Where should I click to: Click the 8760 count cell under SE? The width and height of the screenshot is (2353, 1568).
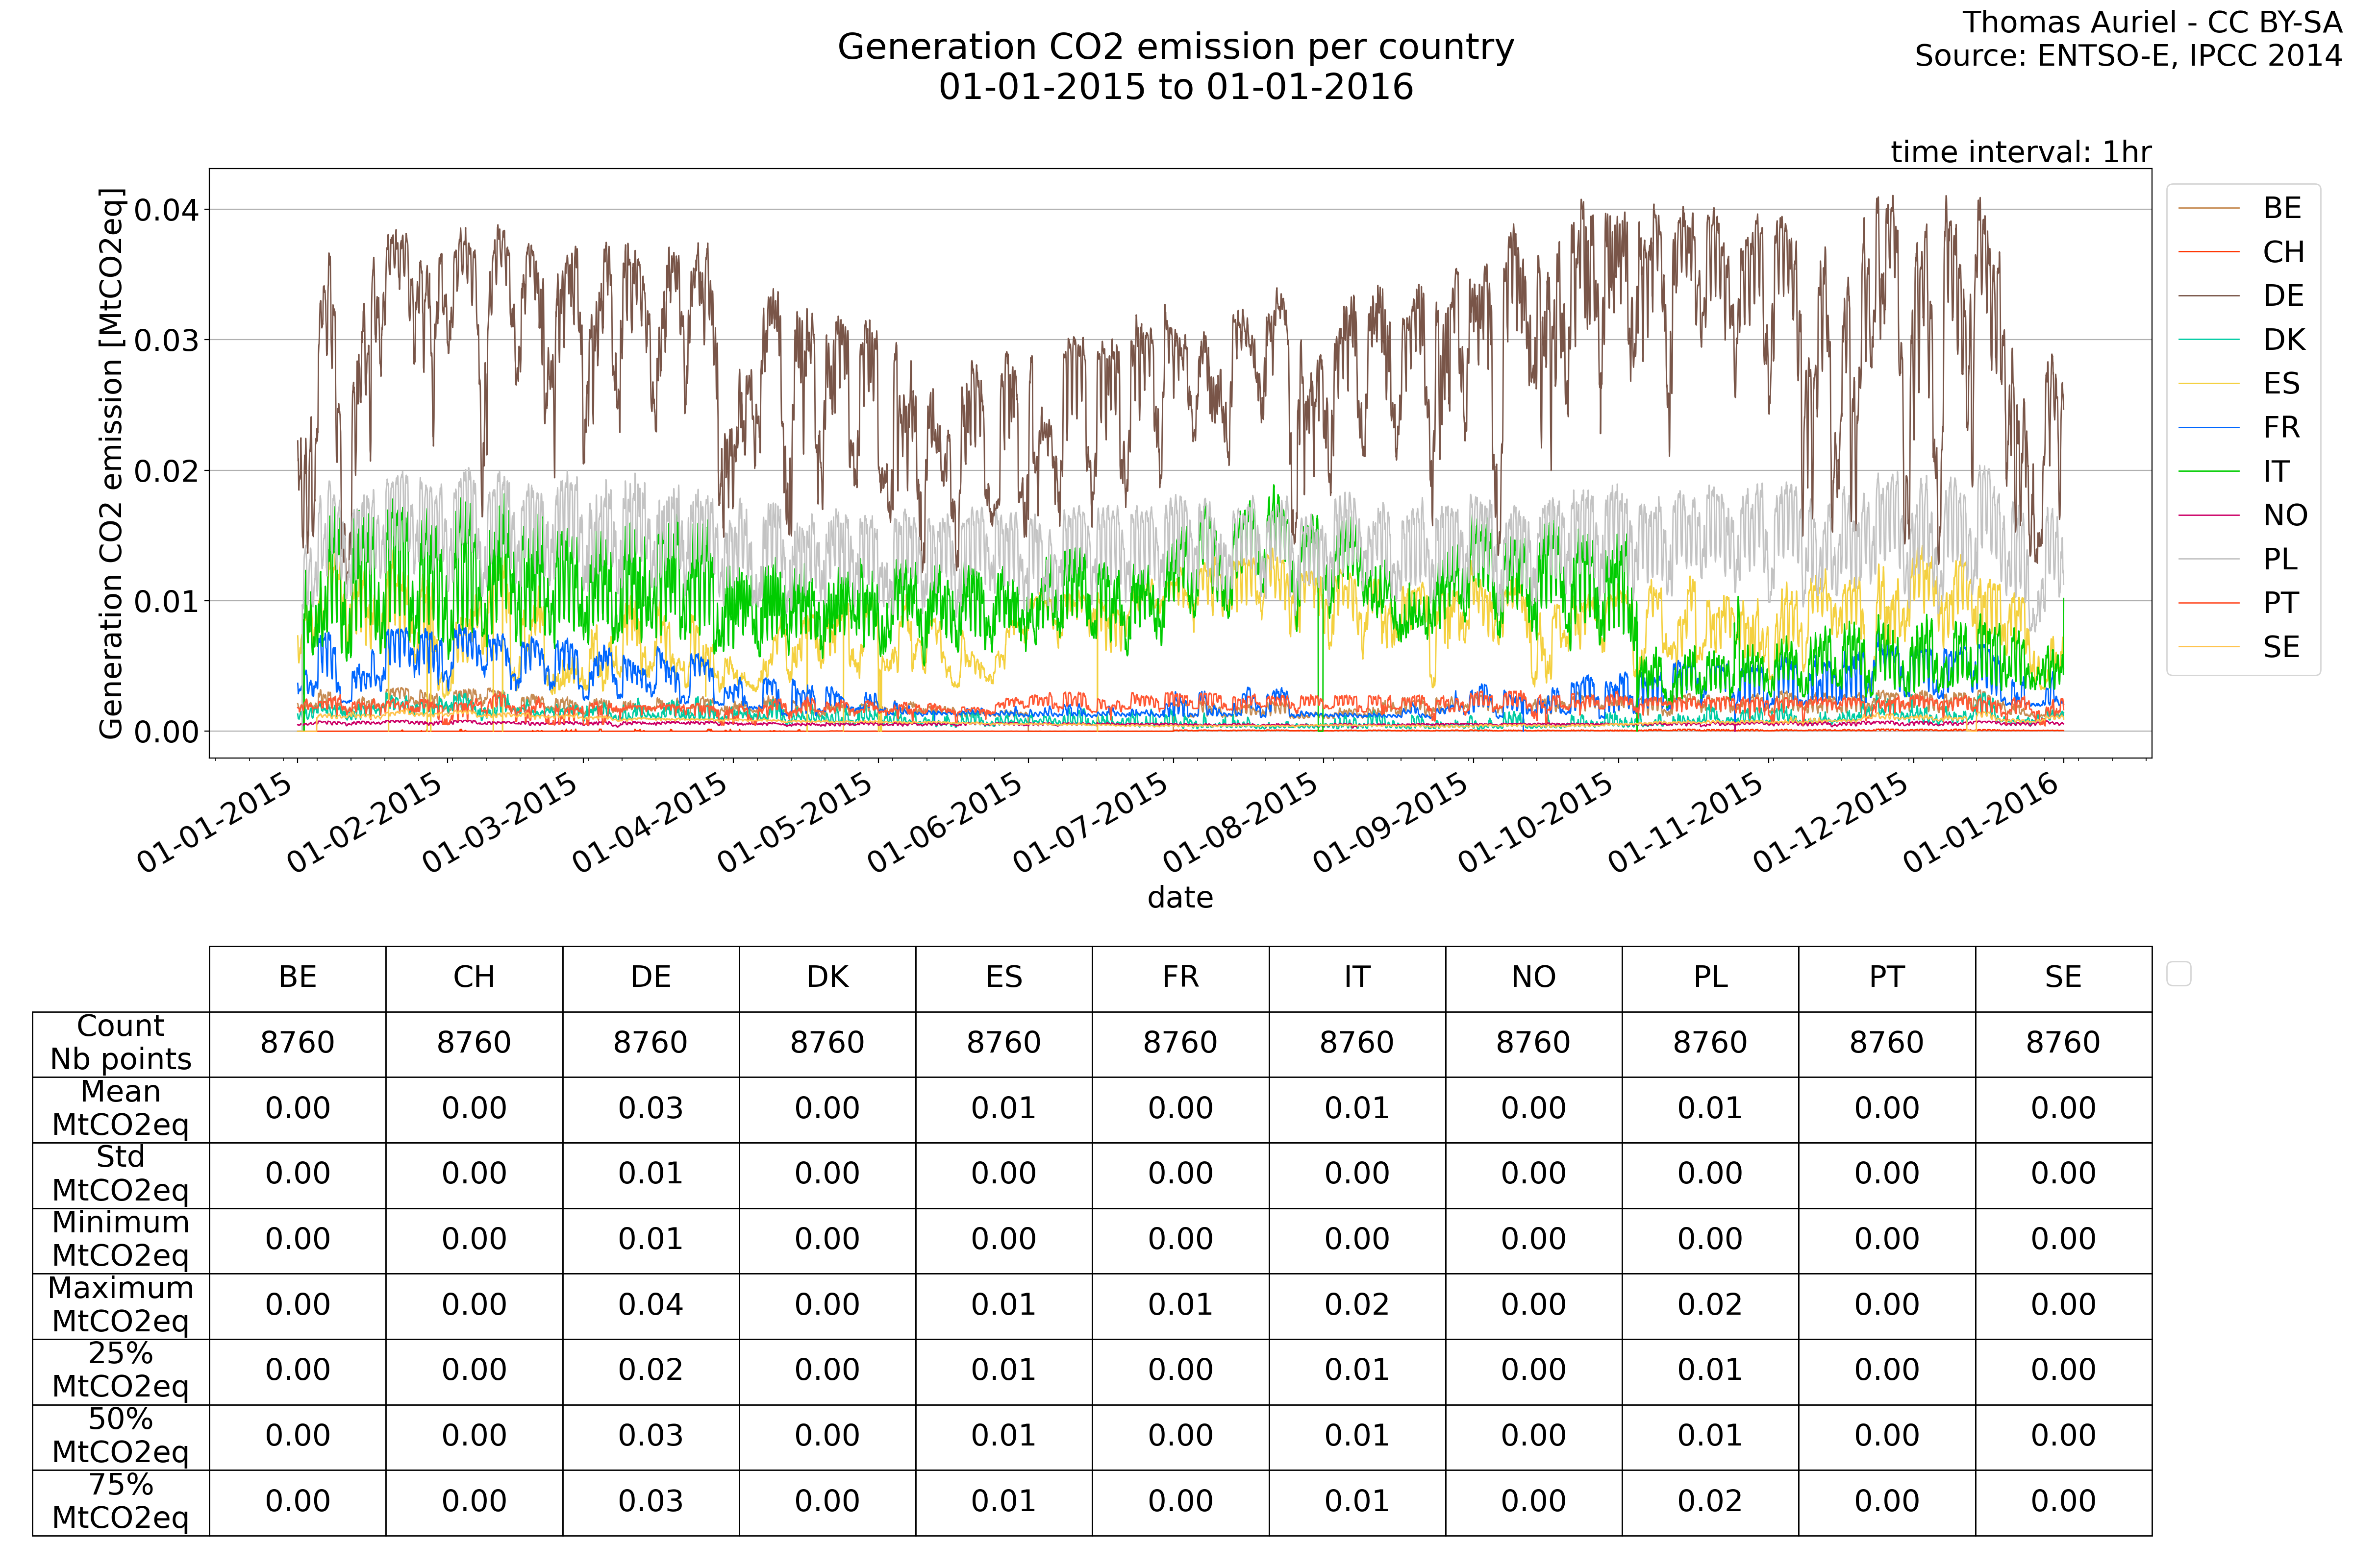tap(2063, 1043)
